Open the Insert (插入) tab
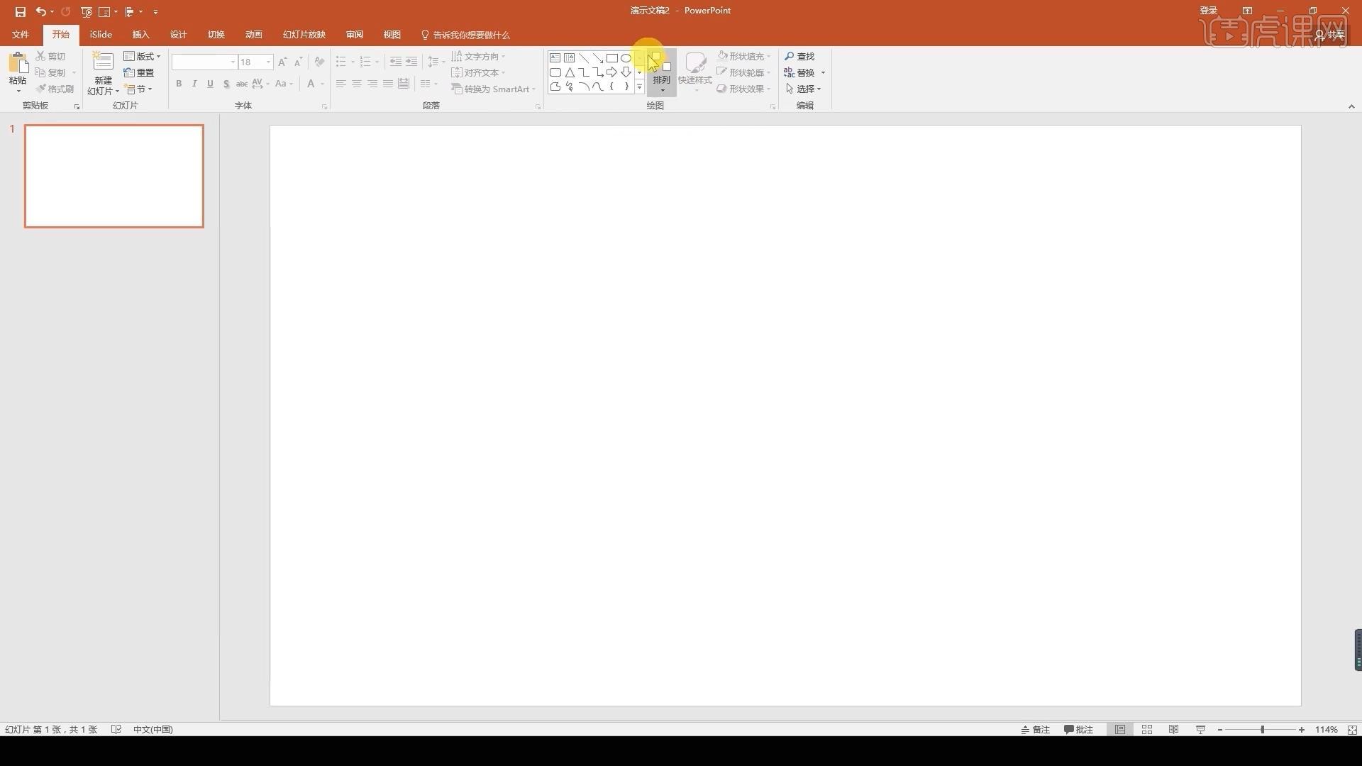 [140, 35]
